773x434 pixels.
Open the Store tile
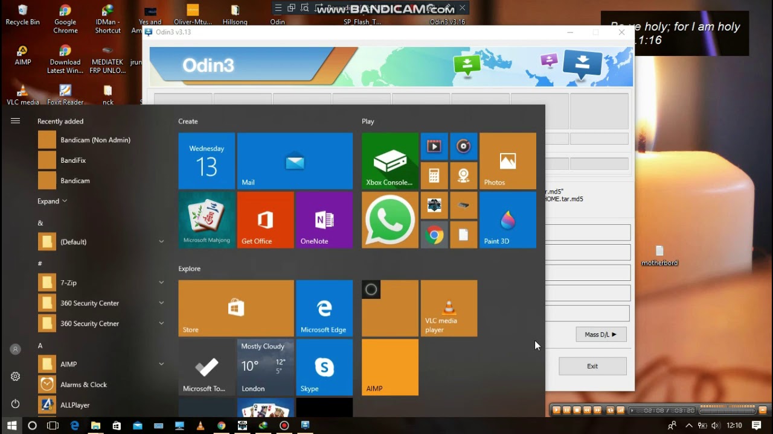[x=236, y=308]
